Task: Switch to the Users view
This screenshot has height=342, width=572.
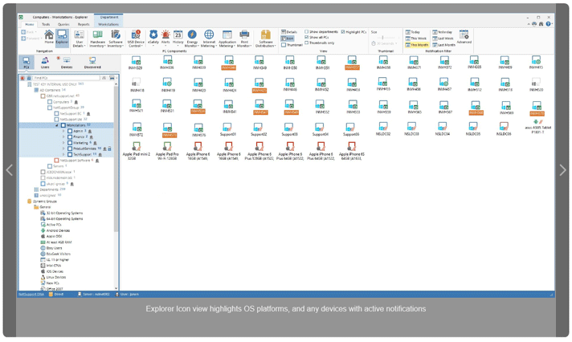Action: pyautogui.click(x=45, y=63)
